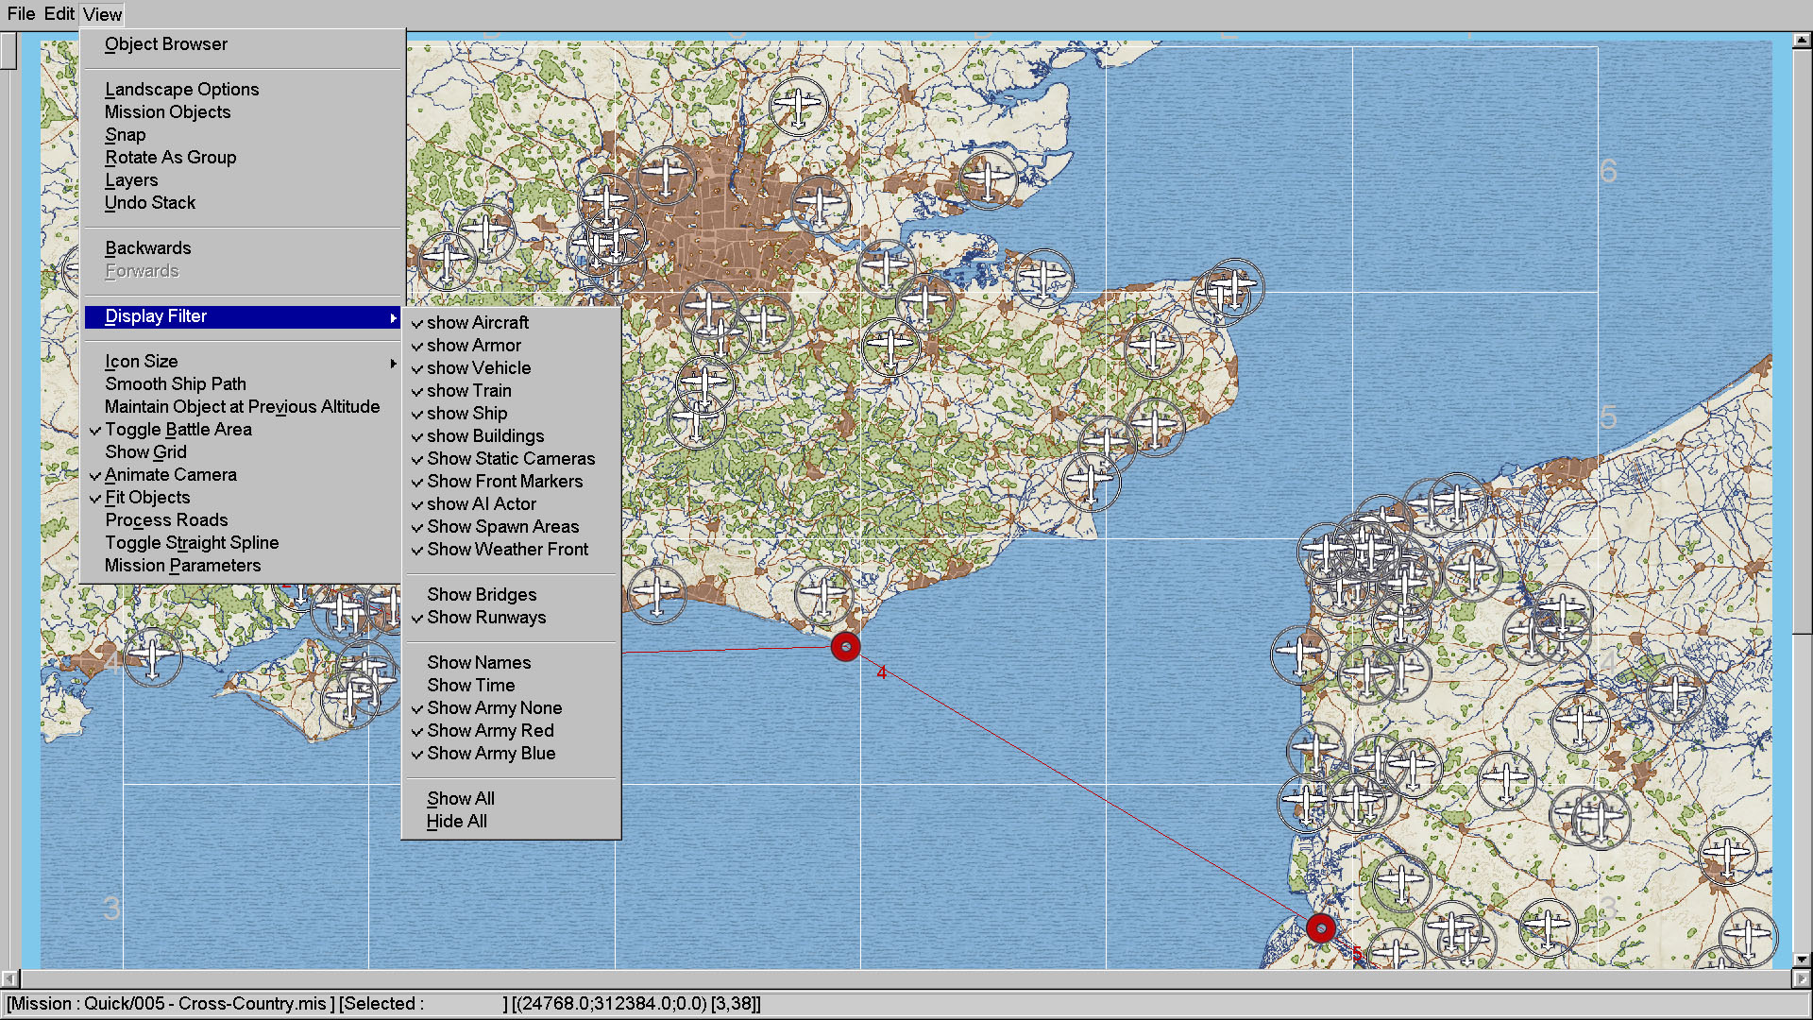Open the File menu

click(x=21, y=14)
